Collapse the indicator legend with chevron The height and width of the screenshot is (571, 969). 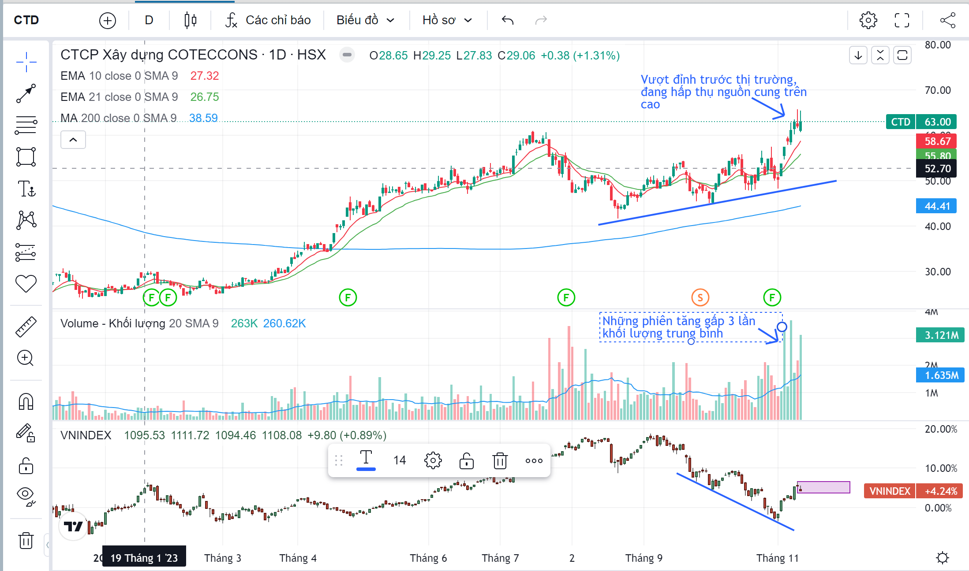click(73, 140)
